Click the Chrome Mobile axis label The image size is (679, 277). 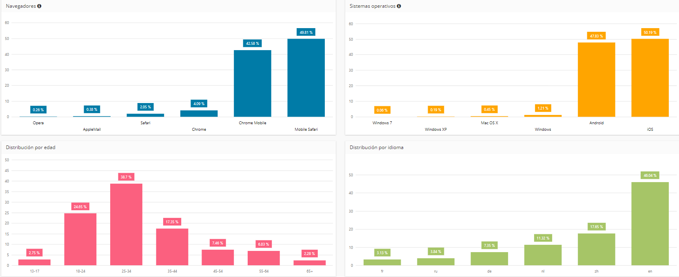pos(253,123)
